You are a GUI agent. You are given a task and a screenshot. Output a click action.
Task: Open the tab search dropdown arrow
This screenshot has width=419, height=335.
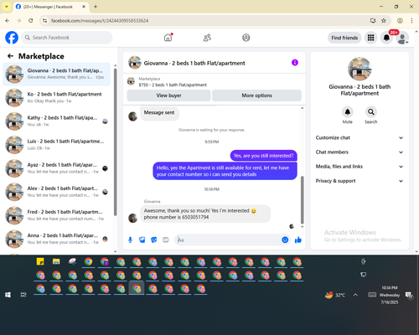point(7,7)
